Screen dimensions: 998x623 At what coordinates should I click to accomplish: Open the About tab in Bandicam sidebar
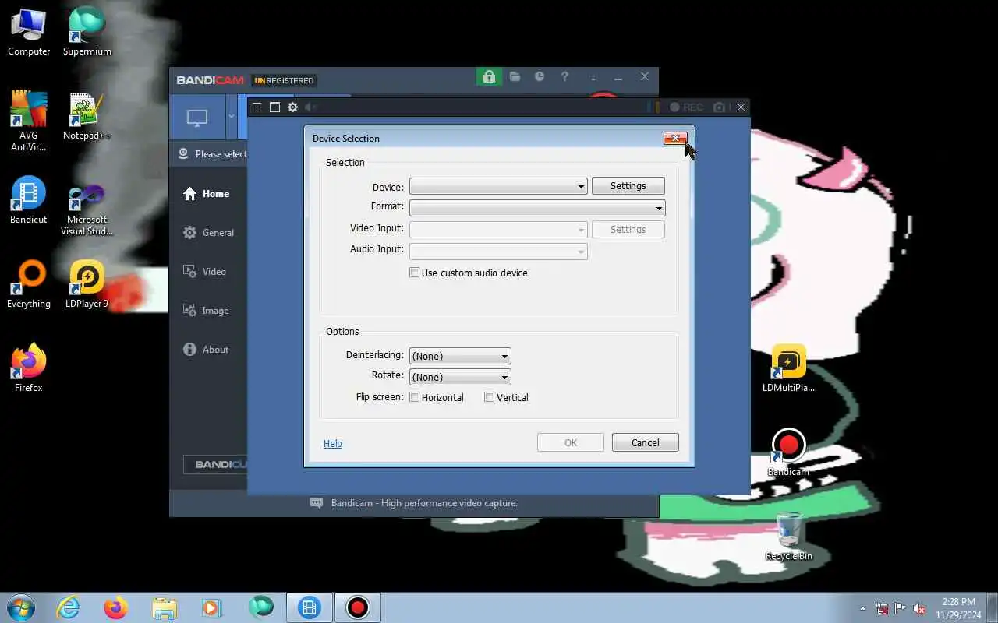pyautogui.click(x=206, y=350)
